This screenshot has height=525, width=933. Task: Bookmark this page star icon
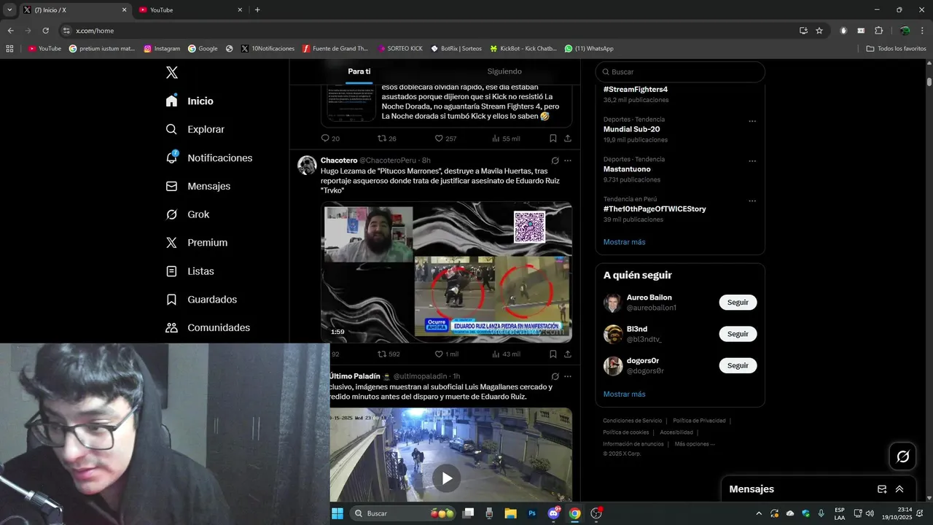click(x=819, y=31)
